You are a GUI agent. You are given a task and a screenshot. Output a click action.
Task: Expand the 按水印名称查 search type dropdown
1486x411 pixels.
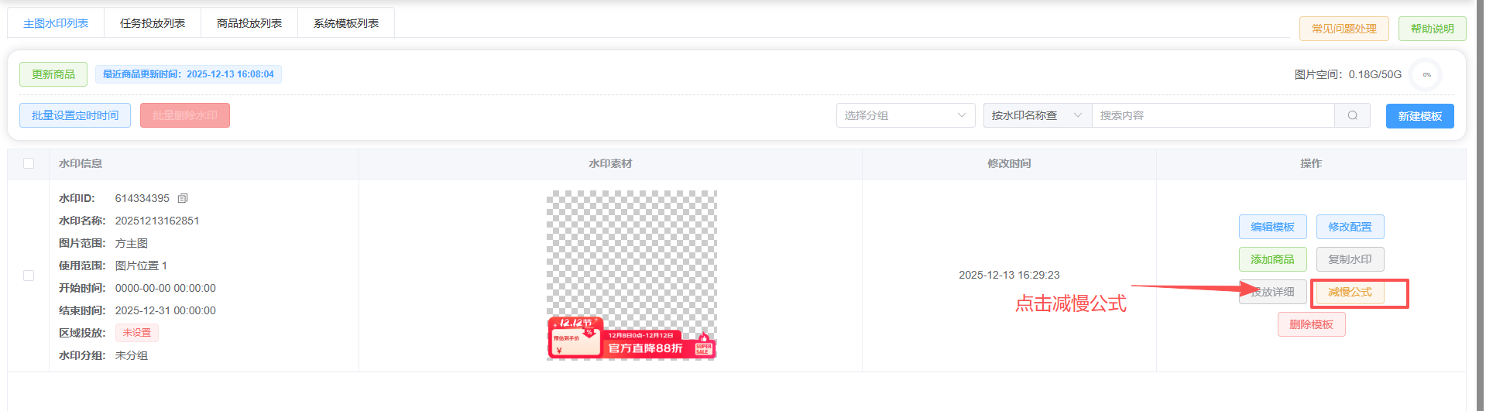click(x=1036, y=115)
